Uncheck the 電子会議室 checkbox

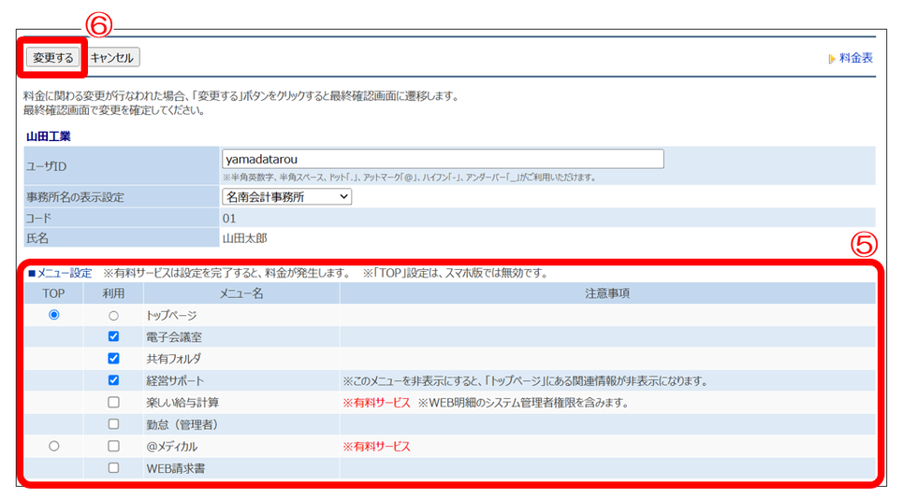[113, 337]
